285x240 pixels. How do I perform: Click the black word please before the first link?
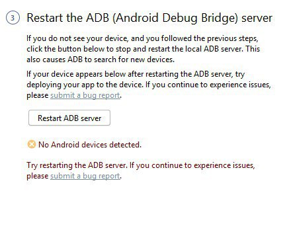(x=38, y=96)
